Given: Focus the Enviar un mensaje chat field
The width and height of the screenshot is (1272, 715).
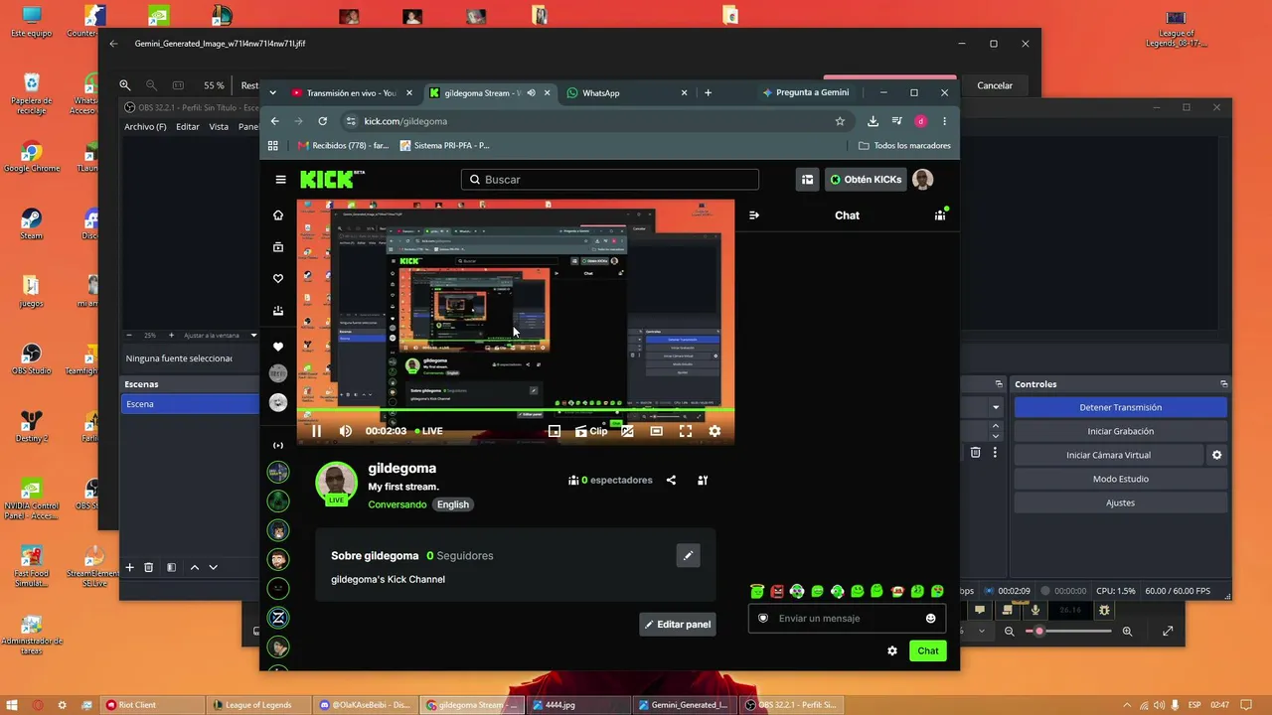Looking at the screenshot, I should pyautogui.click(x=848, y=619).
